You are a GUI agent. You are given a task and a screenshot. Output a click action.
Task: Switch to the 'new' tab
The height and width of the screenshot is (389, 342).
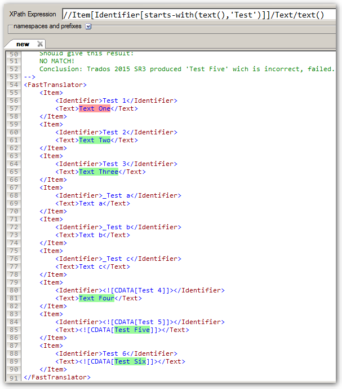click(x=23, y=44)
